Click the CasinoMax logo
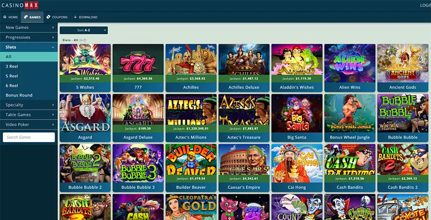431x220 pixels. (x=20, y=5)
